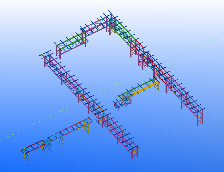224x172 pixels.
Task: Select the red beam on the bottom-left frame
Action: click(33, 146)
